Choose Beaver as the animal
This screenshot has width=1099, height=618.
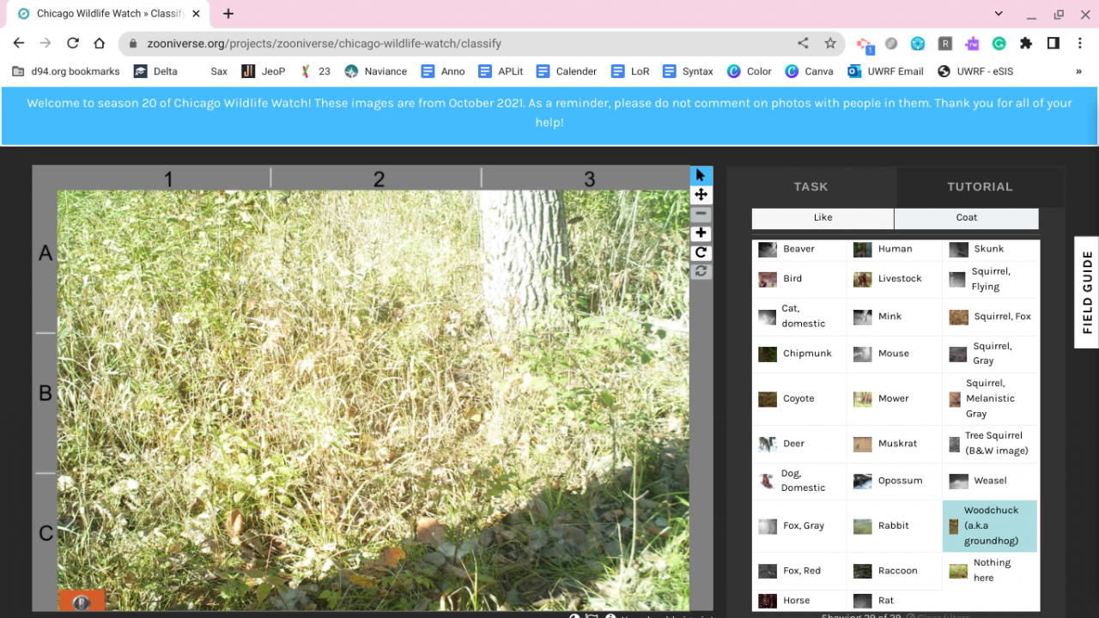[x=799, y=249]
